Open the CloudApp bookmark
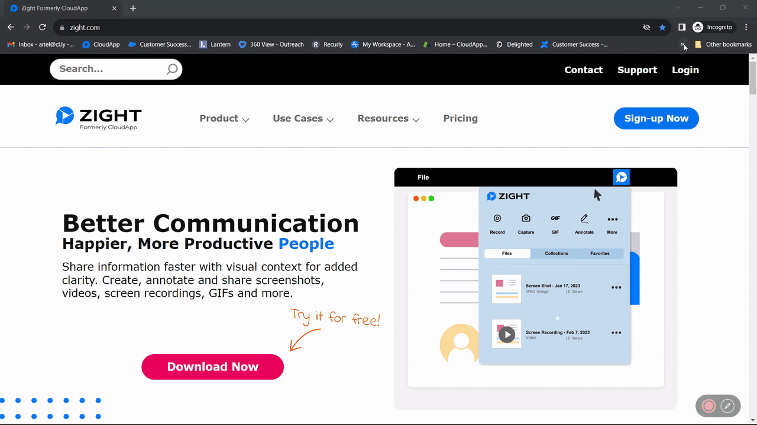Image resolution: width=757 pixels, height=425 pixels. tap(101, 44)
